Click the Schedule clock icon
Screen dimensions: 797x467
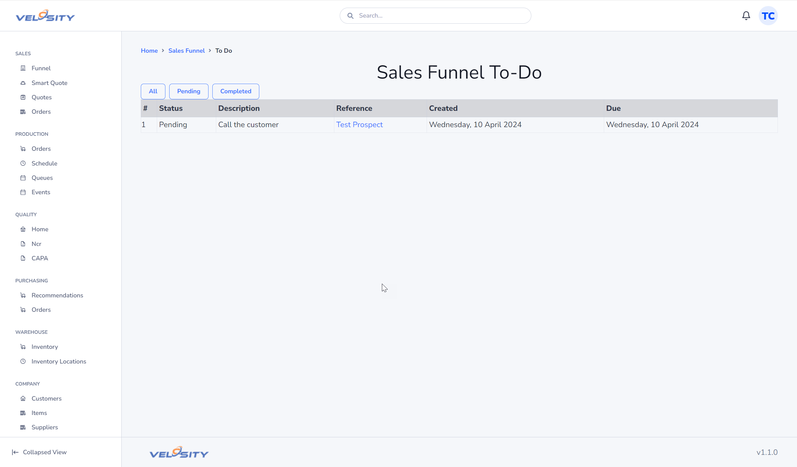(x=23, y=163)
